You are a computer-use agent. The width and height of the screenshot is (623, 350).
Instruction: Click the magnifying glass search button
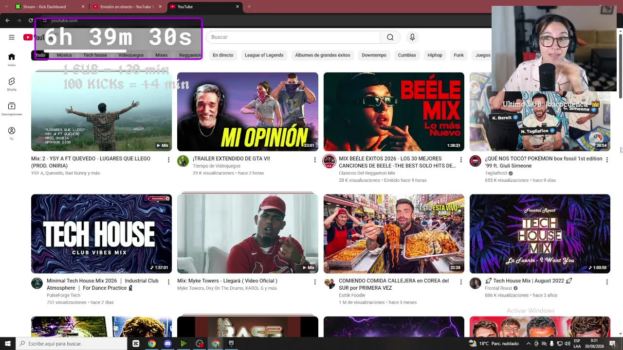pyautogui.click(x=390, y=37)
